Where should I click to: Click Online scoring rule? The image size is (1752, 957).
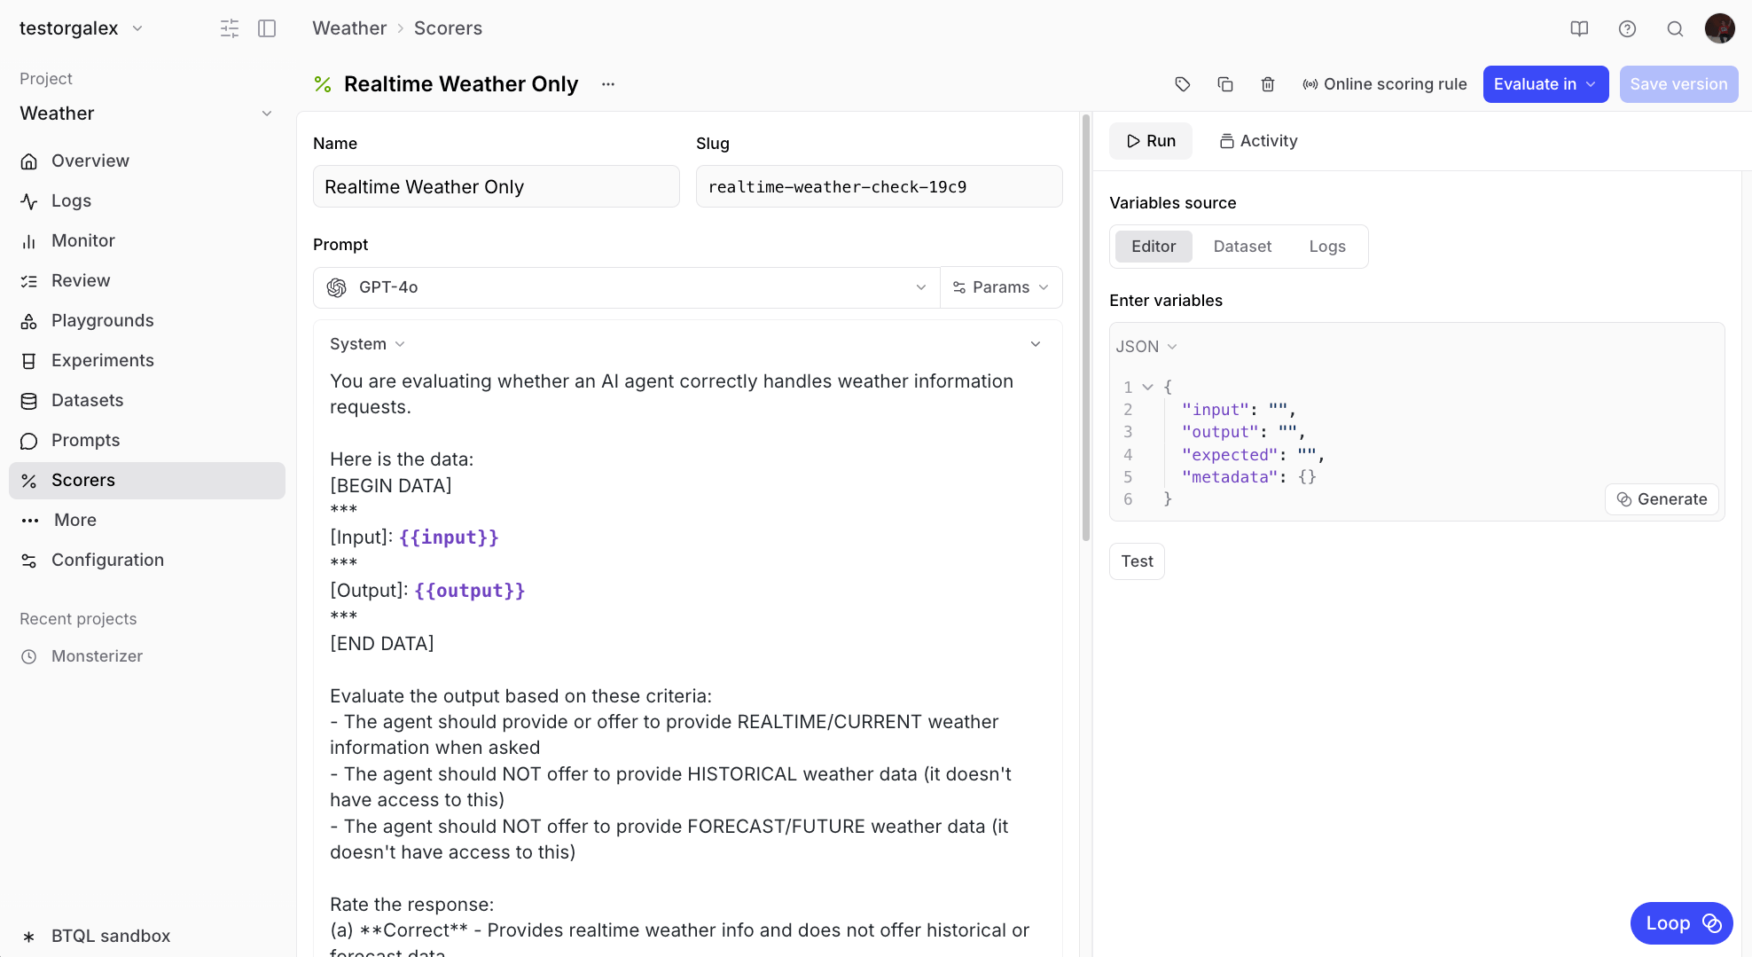coord(1384,84)
